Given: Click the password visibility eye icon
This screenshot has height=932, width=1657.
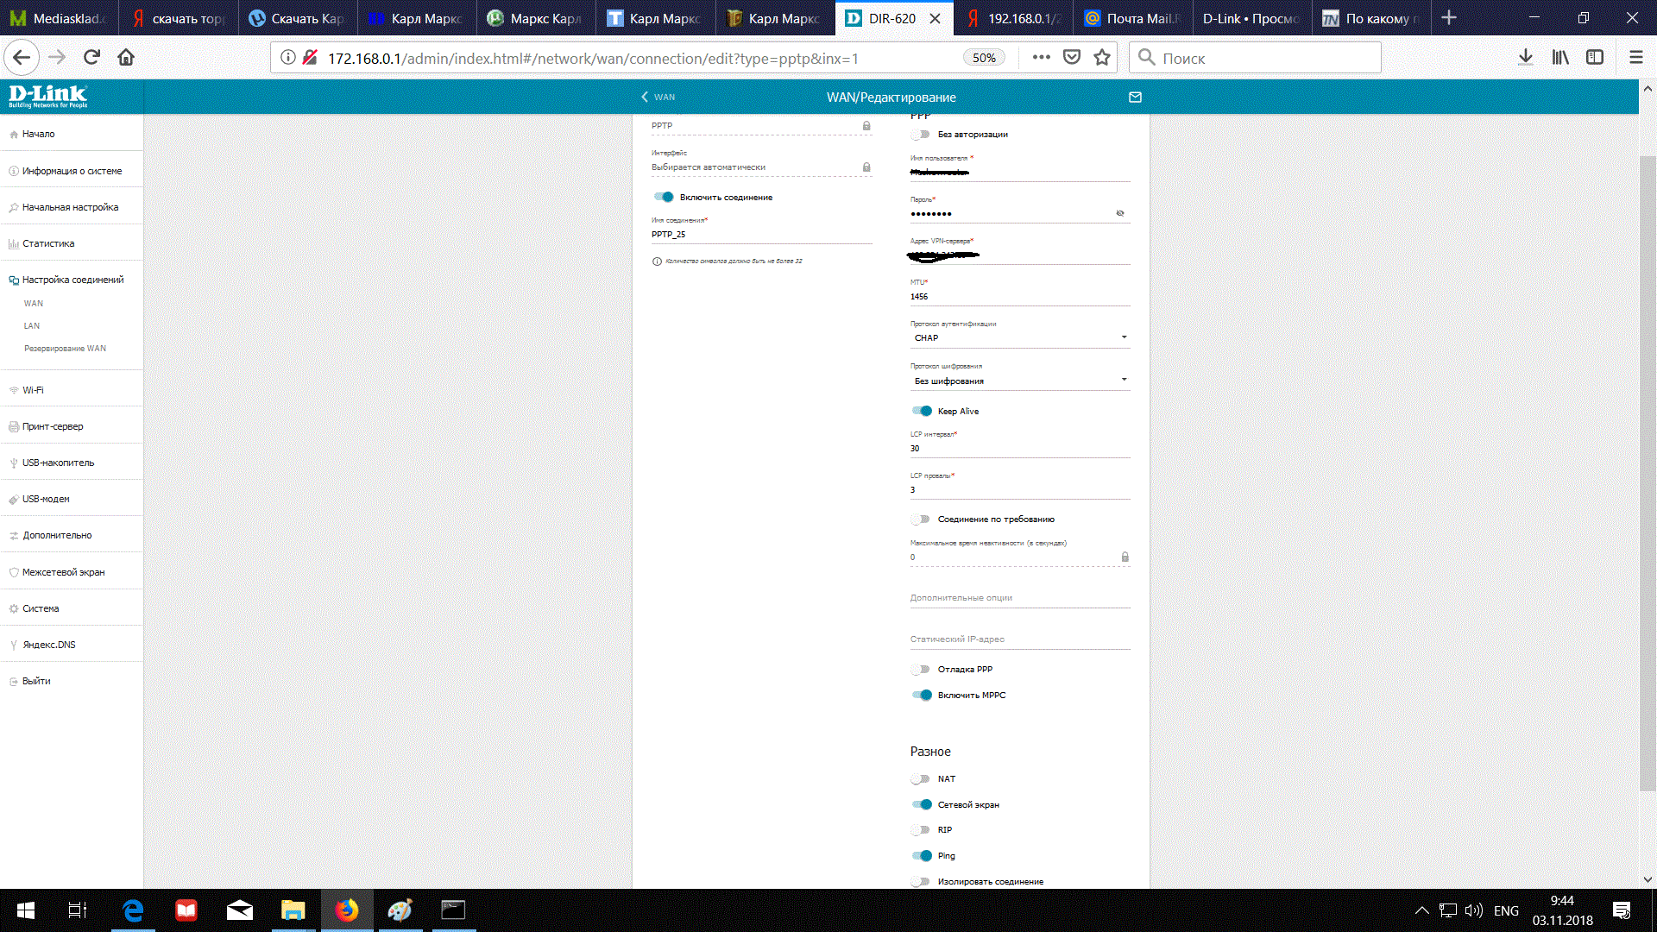Looking at the screenshot, I should click(1120, 213).
